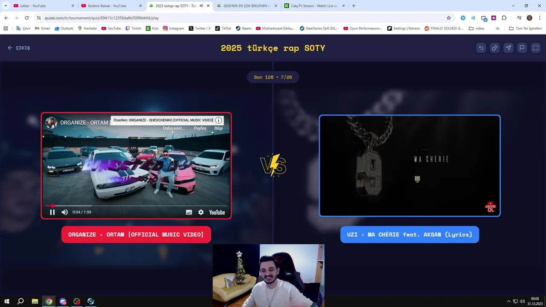The height and width of the screenshot is (307, 546).
Task: Open Windows search from taskbar
Action: (20, 301)
